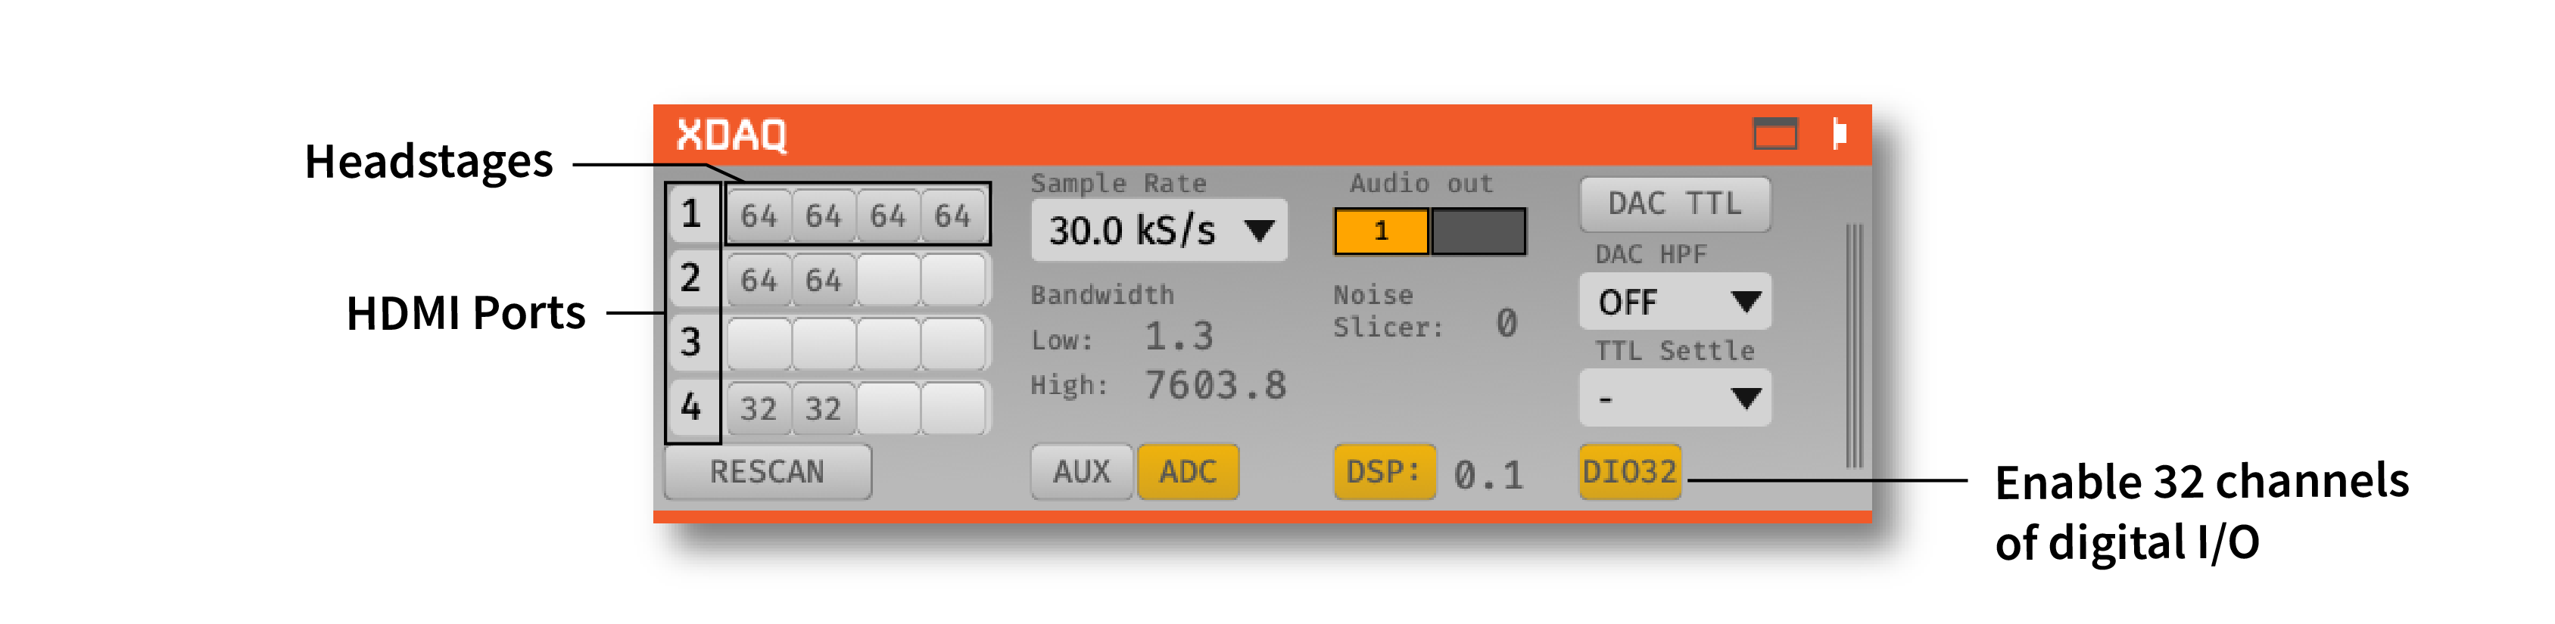
Task: Click the HDMI port 2 label
Action: (x=691, y=278)
